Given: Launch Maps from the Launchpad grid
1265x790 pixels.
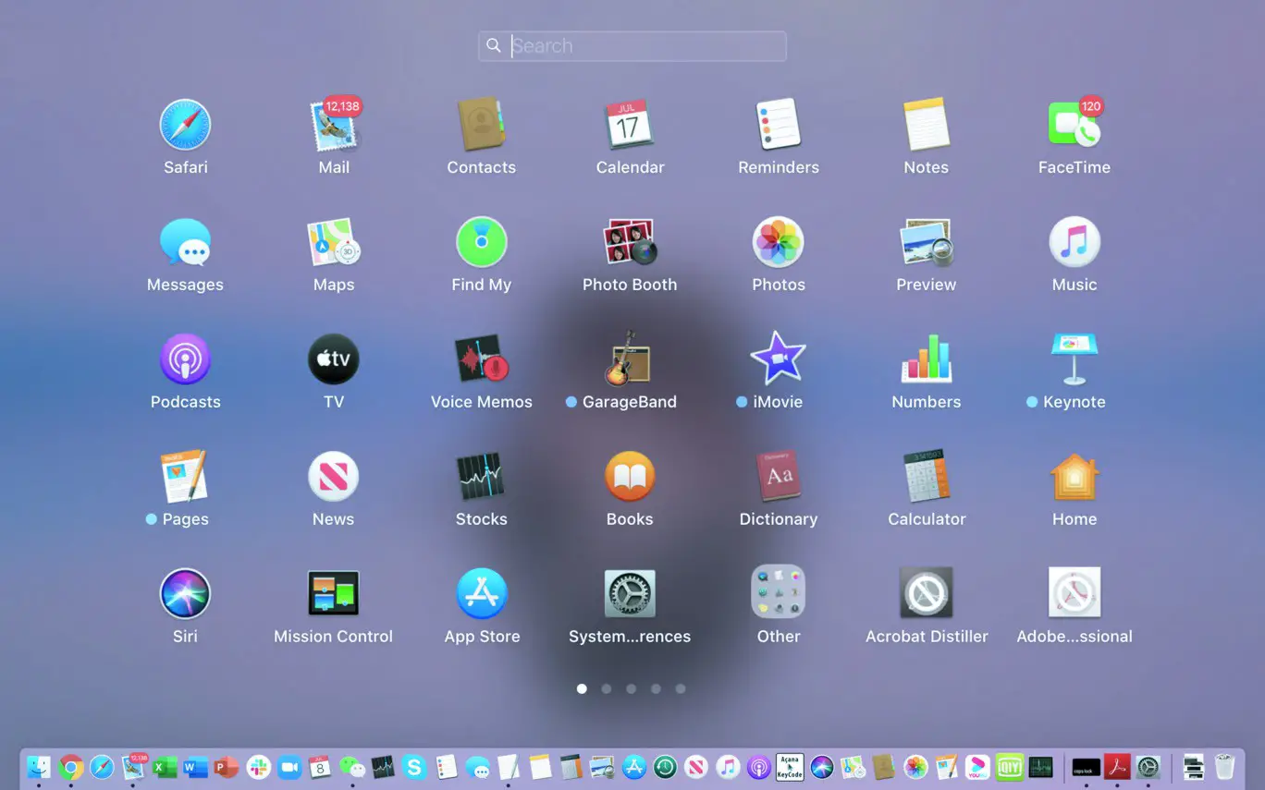Looking at the screenshot, I should pyautogui.click(x=334, y=242).
